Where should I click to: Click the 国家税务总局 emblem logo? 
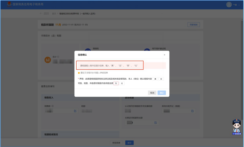pos(9,4)
